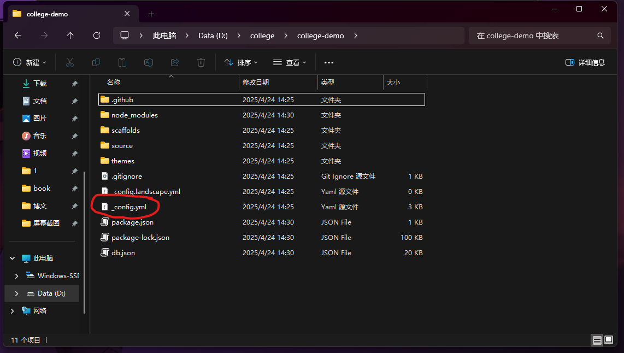Open the 查看 view dropdown
This screenshot has width=624, height=353.
pyautogui.click(x=290, y=62)
